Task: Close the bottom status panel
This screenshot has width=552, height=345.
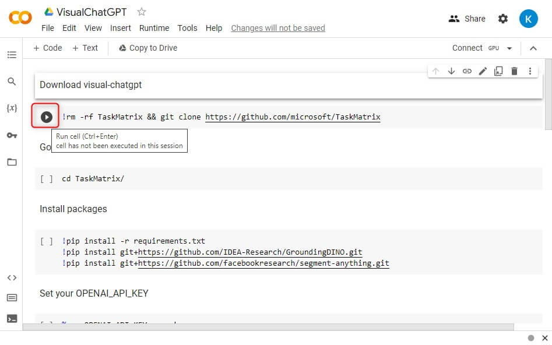Action: coord(544,338)
